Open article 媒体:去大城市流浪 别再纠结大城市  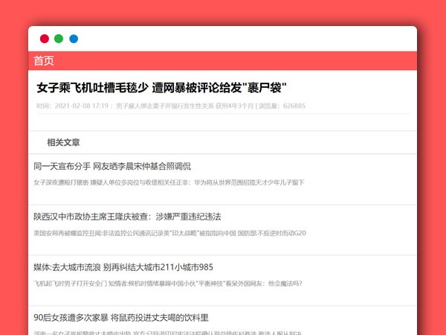click(x=123, y=267)
